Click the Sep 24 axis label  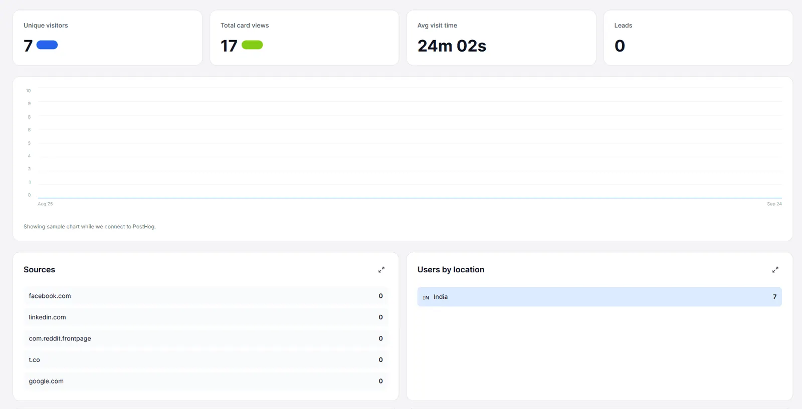click(x=774, y=204)
